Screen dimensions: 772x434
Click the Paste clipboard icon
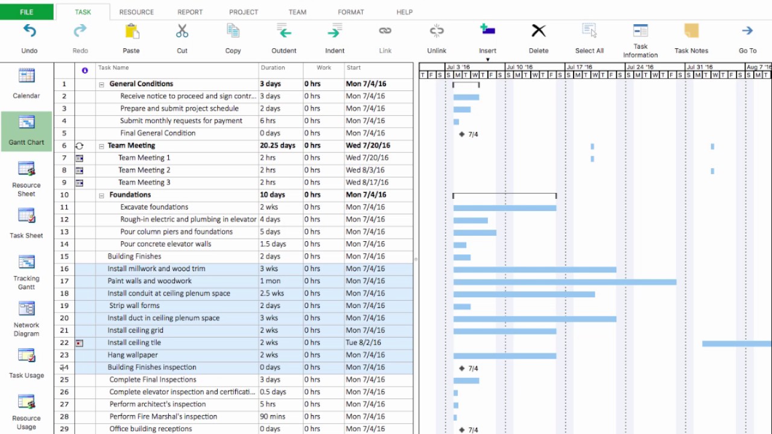click(x=131, y=31)
